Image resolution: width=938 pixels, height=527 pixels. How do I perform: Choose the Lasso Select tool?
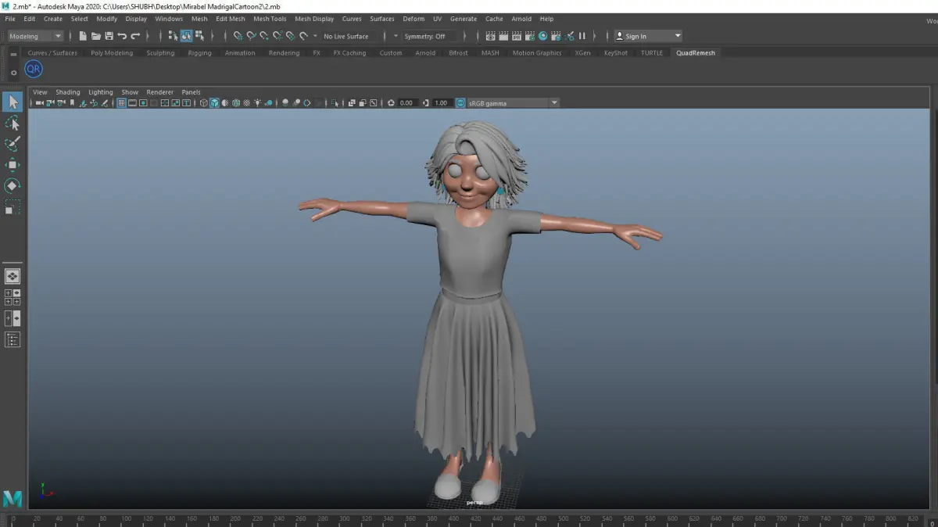click(13, 123)
